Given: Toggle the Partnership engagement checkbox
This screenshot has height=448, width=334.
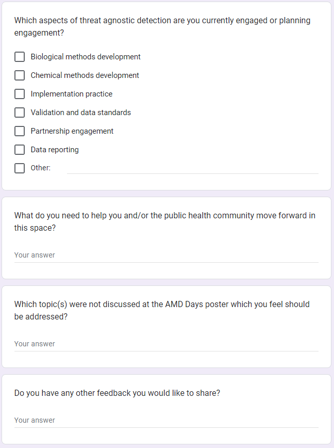Looking at the screenshot, I should pos(20,131).
